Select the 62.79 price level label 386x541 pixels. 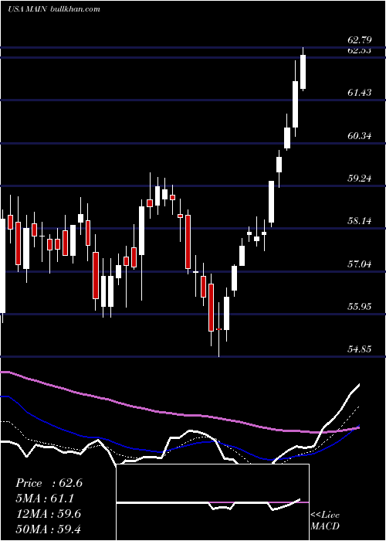pyautogui.click(x=360, y=40)
